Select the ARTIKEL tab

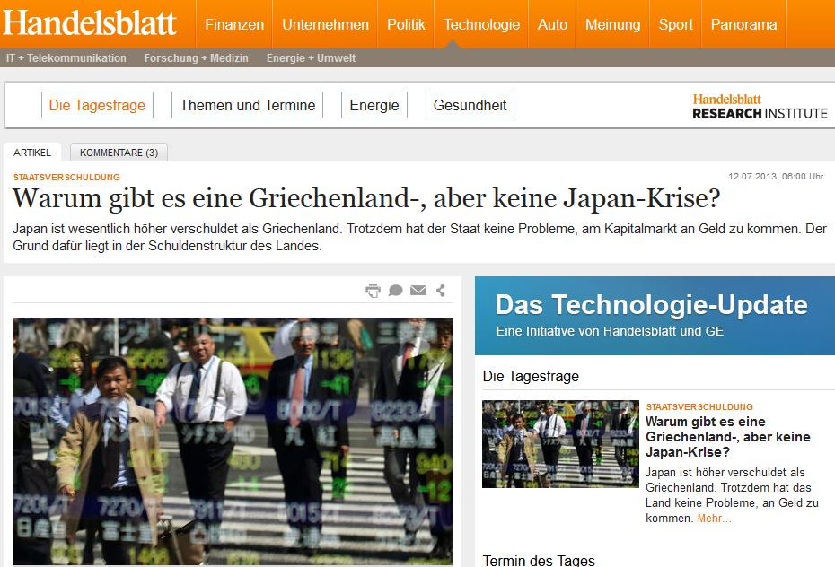pos(33,152)
